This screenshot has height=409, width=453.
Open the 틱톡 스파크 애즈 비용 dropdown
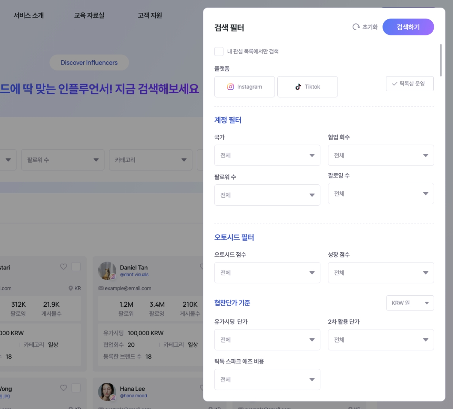267,379
